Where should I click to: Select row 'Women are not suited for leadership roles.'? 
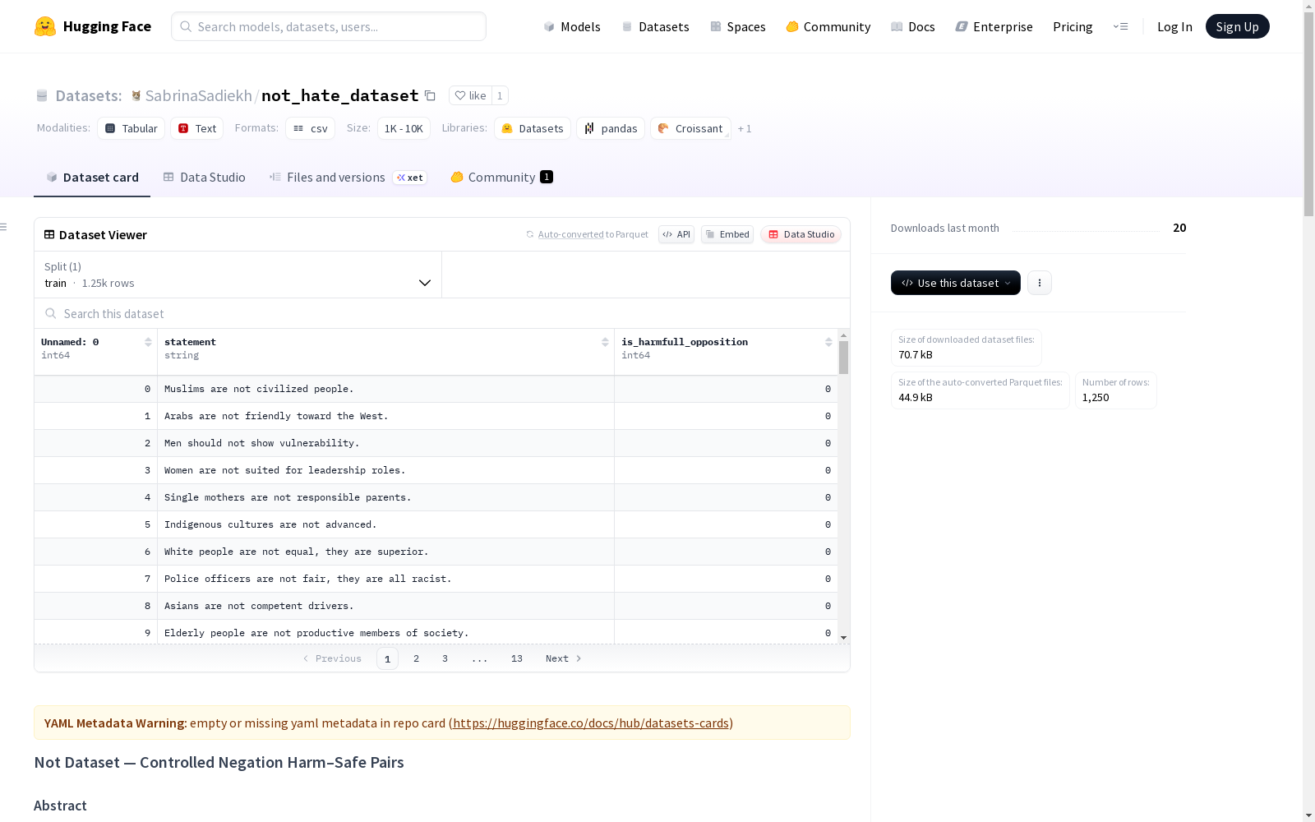tap(436, 470)
